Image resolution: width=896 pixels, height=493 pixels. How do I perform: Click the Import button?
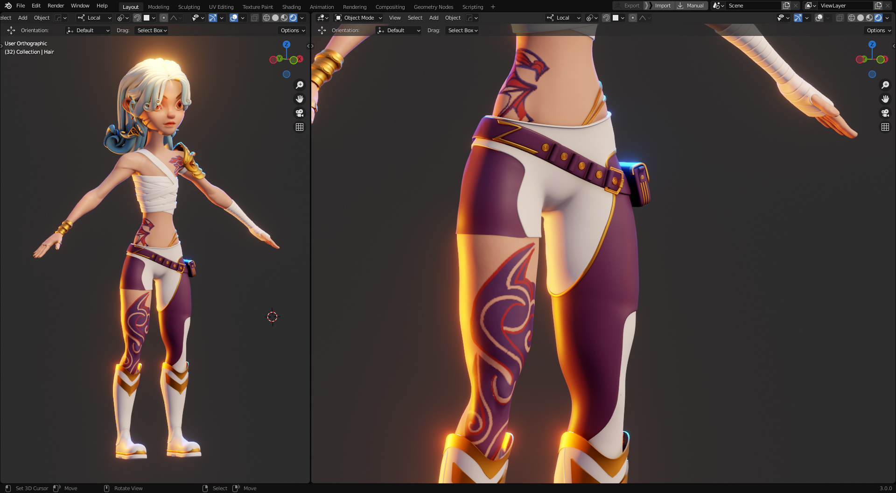pos(662,6)
